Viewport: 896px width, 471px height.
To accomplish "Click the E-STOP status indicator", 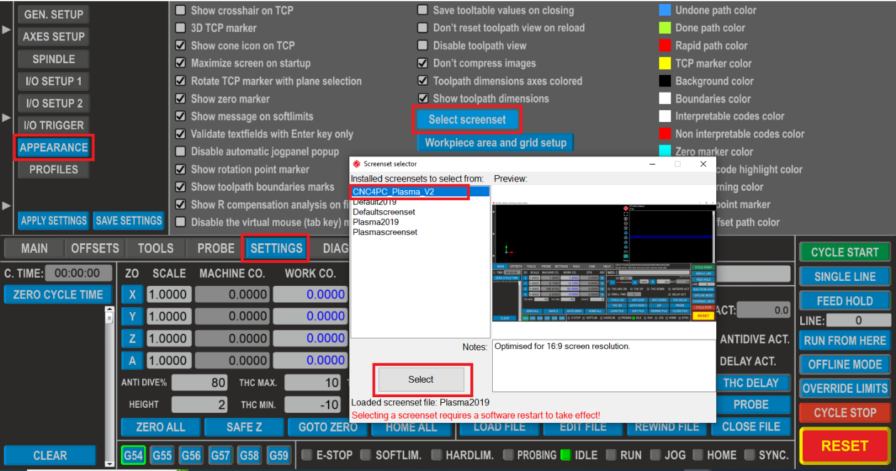I will (x=307, y=455).
